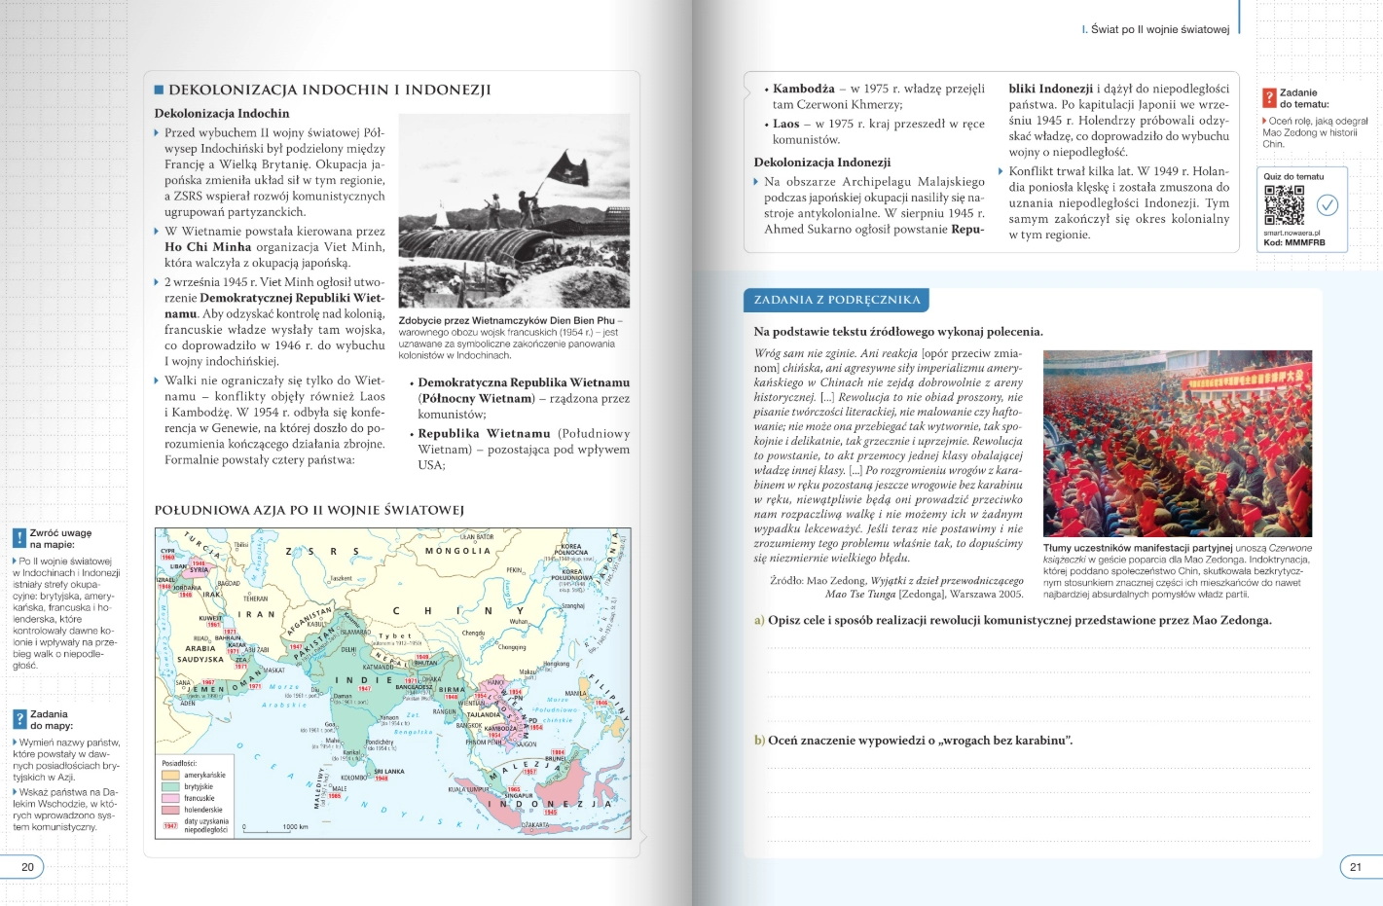Click the bold bullet "Demokratyczna Republika Wietnamu"
The image size is (1383, 906).
click(x=524, y=382)
